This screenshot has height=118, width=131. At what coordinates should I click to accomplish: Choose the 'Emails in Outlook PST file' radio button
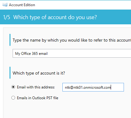13,98
